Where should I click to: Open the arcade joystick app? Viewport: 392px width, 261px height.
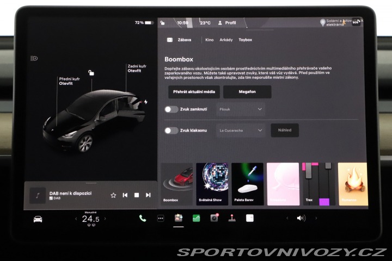pyautogui.click(x=232, y=218)
